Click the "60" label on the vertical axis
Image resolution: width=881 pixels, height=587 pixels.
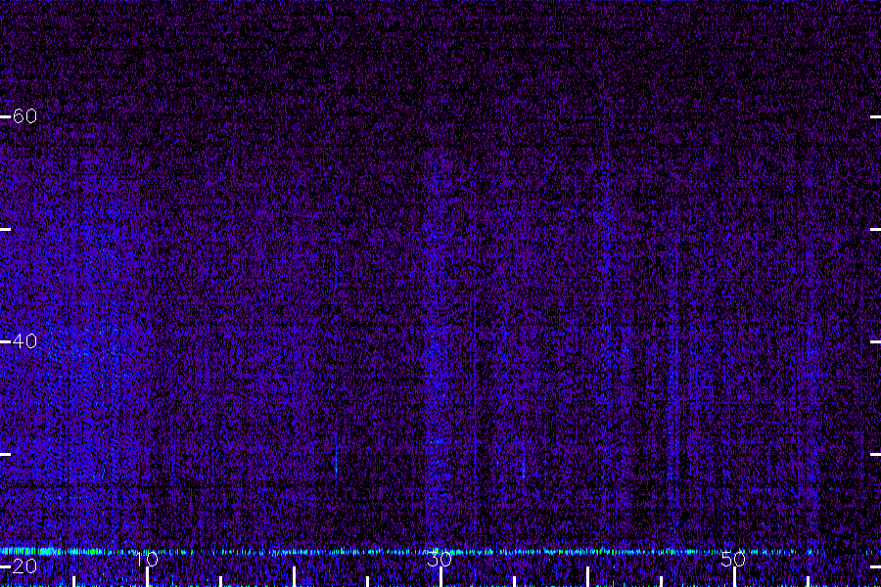(x=24, y=116)
